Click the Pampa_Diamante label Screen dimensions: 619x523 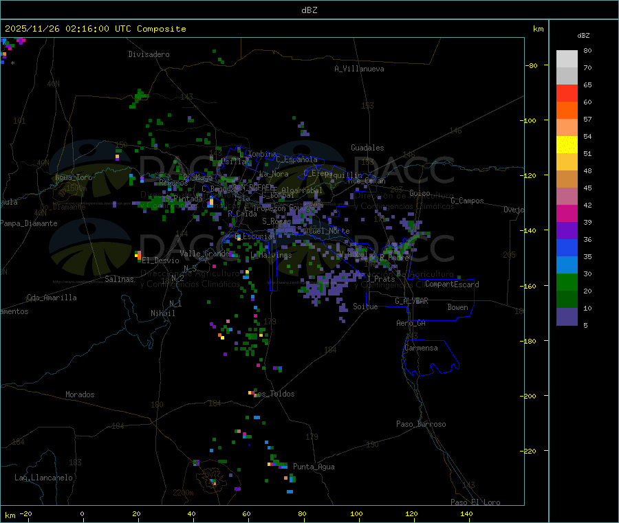point(29,223)
